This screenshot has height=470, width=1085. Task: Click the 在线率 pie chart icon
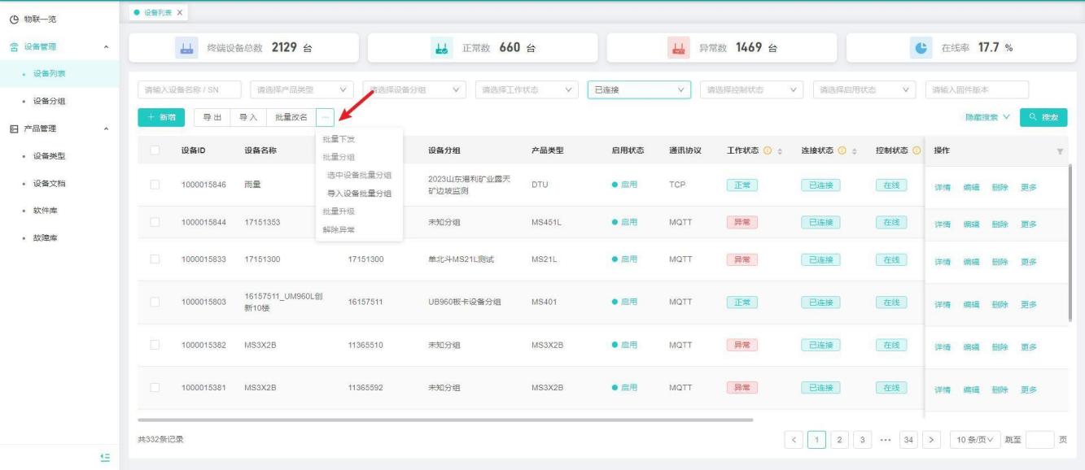point(917,48)
